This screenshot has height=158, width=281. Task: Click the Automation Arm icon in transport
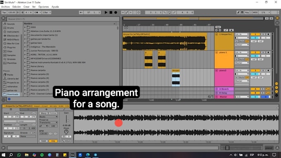pos(127,12)
